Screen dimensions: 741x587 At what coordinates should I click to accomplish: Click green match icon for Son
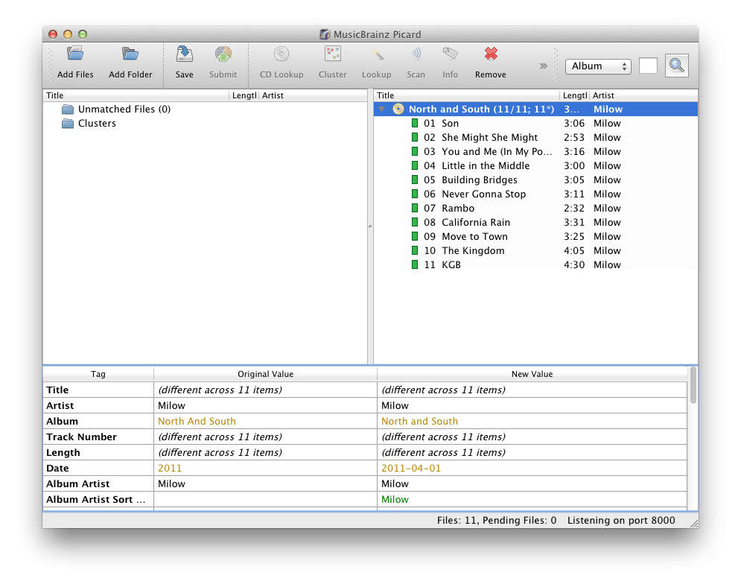click(x=415, y=124)
